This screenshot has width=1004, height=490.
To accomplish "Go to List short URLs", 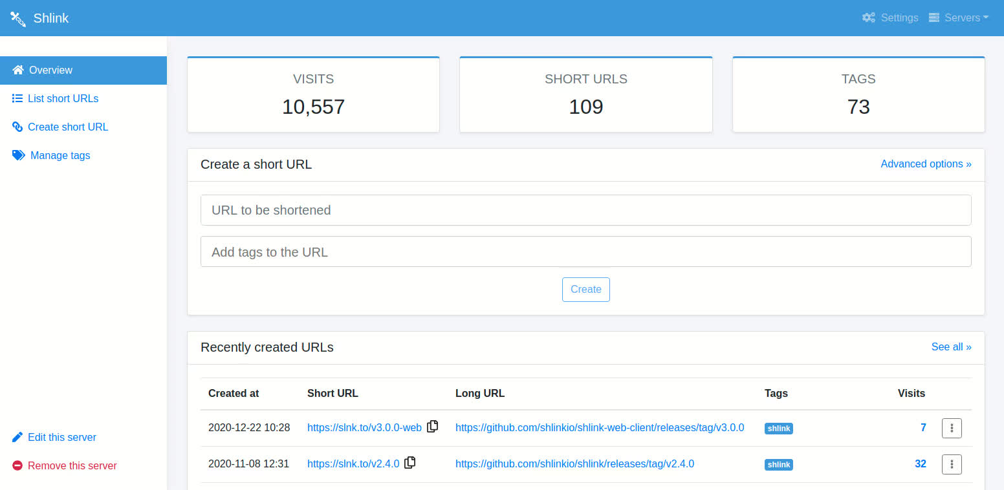I will point(63,99).
